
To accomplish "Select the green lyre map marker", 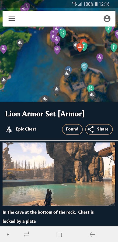I will (91, 88).
